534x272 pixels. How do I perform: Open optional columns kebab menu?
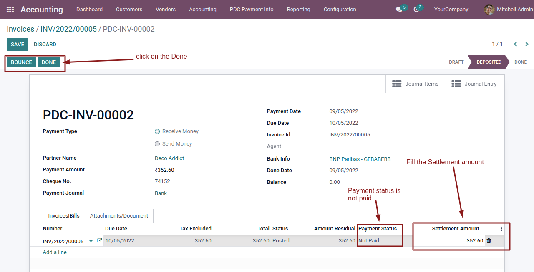(501, 229)
